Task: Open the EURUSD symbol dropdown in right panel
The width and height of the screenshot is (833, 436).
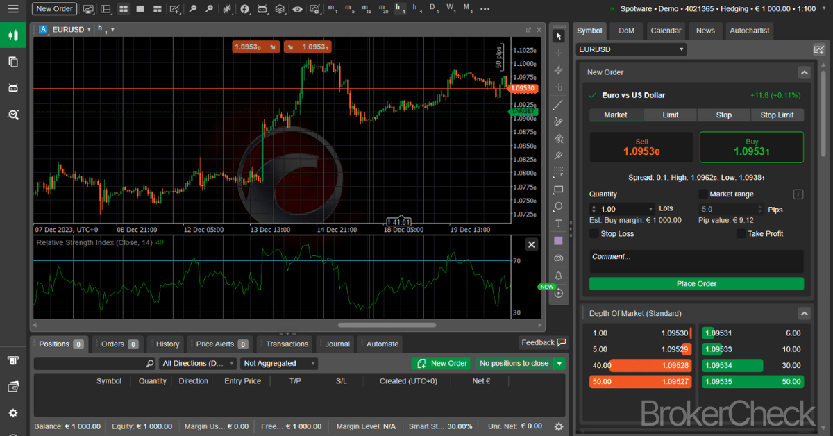Action: 631,49
